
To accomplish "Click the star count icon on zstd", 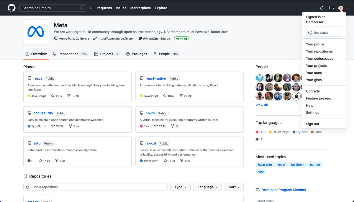I will [x=40, y=161].
